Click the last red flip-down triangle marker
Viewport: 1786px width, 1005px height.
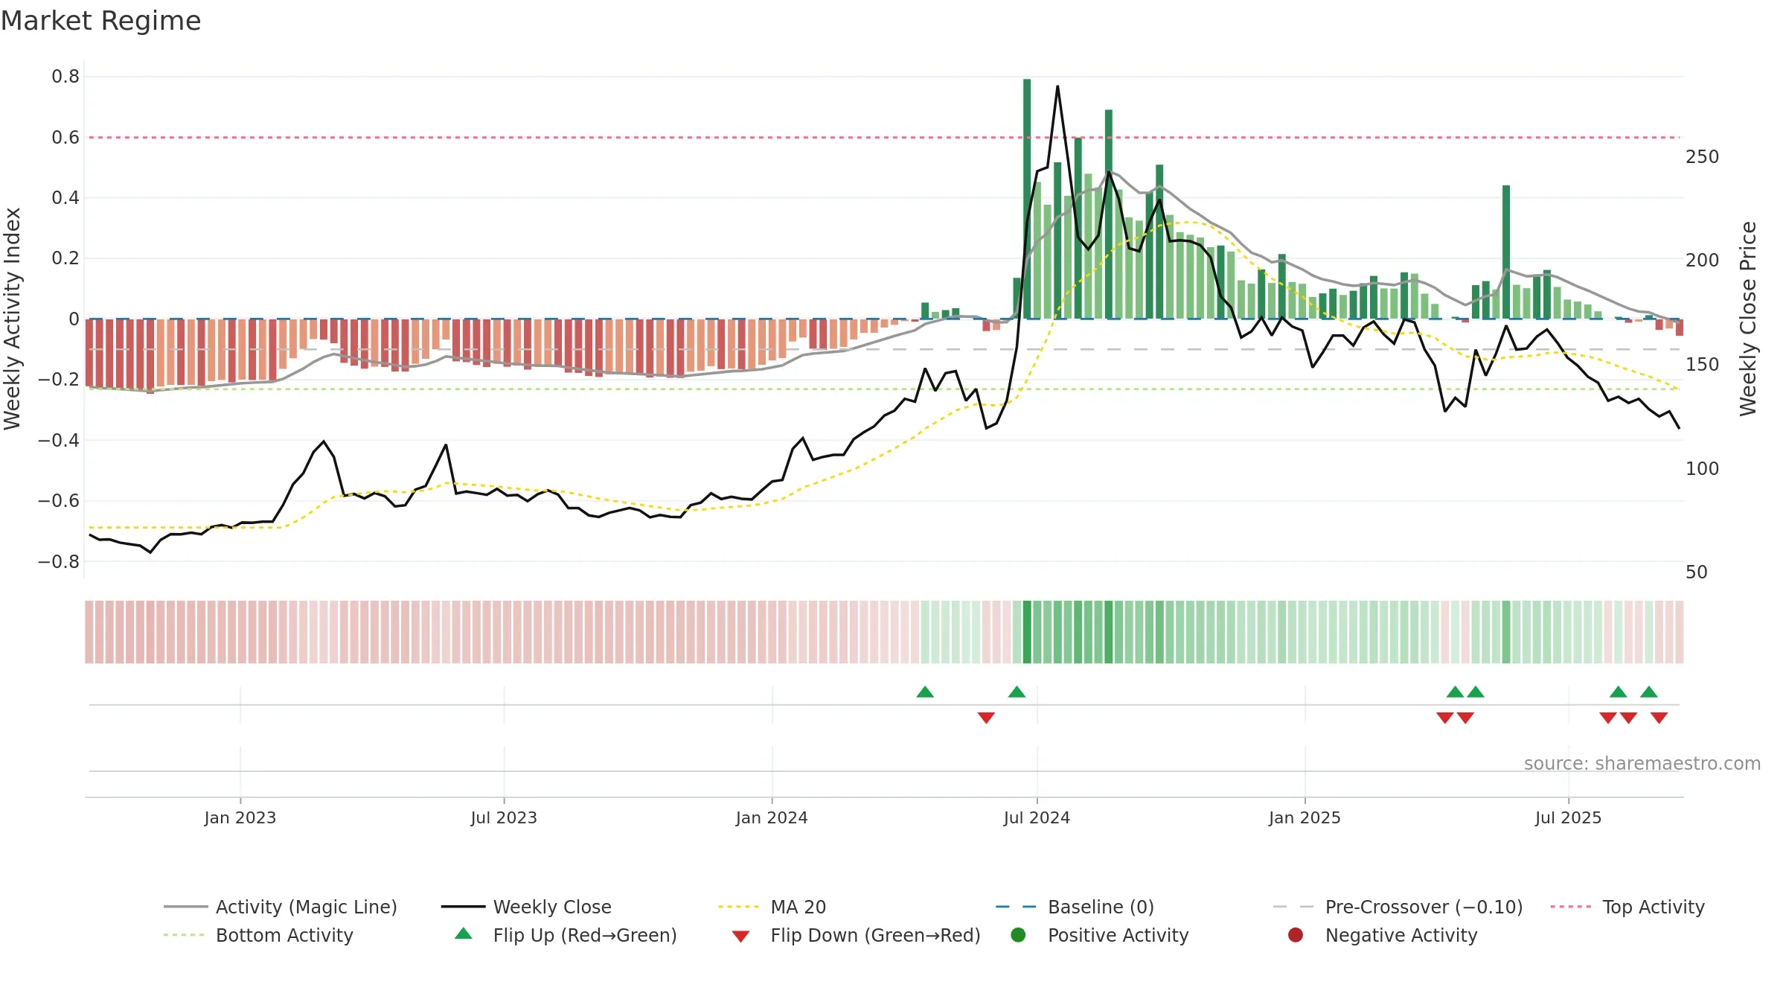[1659, 718]
